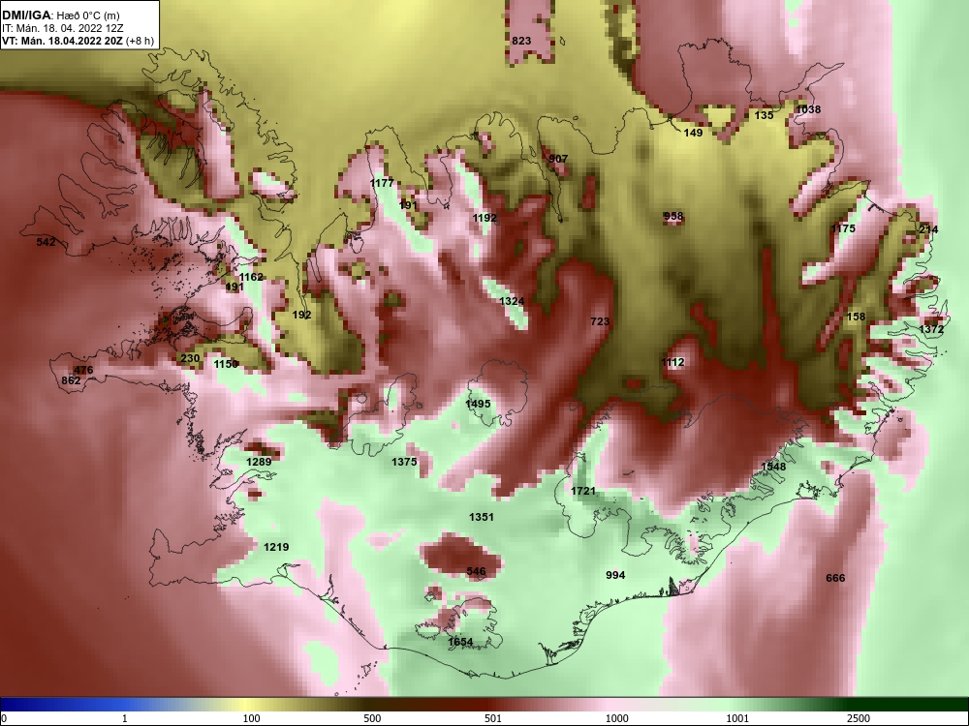Click the 958 height label
This screenshot has width=969, height=726.
point(673,216)
